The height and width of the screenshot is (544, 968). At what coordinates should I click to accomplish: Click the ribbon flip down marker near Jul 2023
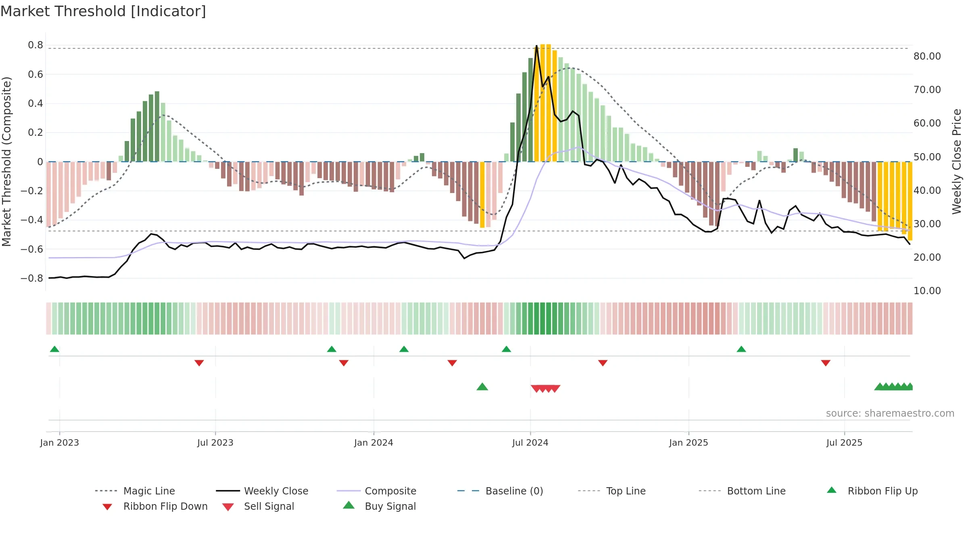(x=199, y=363)
